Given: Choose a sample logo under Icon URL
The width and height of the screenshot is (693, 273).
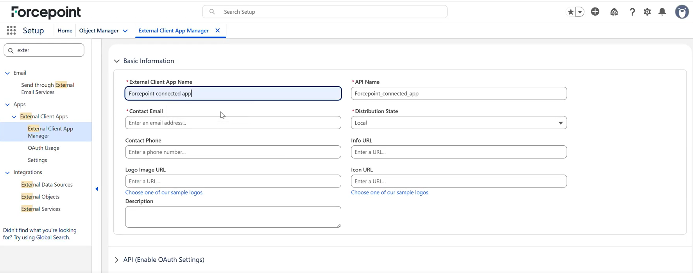Looking at the screenshot, I should coord(390,193).
